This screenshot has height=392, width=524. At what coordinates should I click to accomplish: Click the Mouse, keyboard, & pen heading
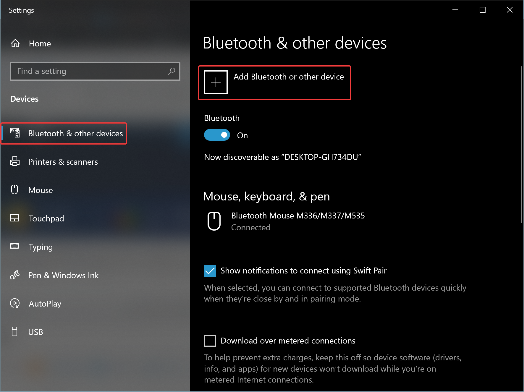point(266,197)
